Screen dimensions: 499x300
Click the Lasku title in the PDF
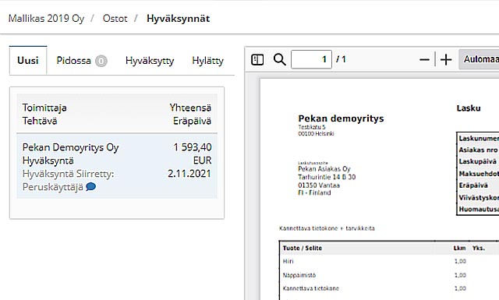click(469, 108)
